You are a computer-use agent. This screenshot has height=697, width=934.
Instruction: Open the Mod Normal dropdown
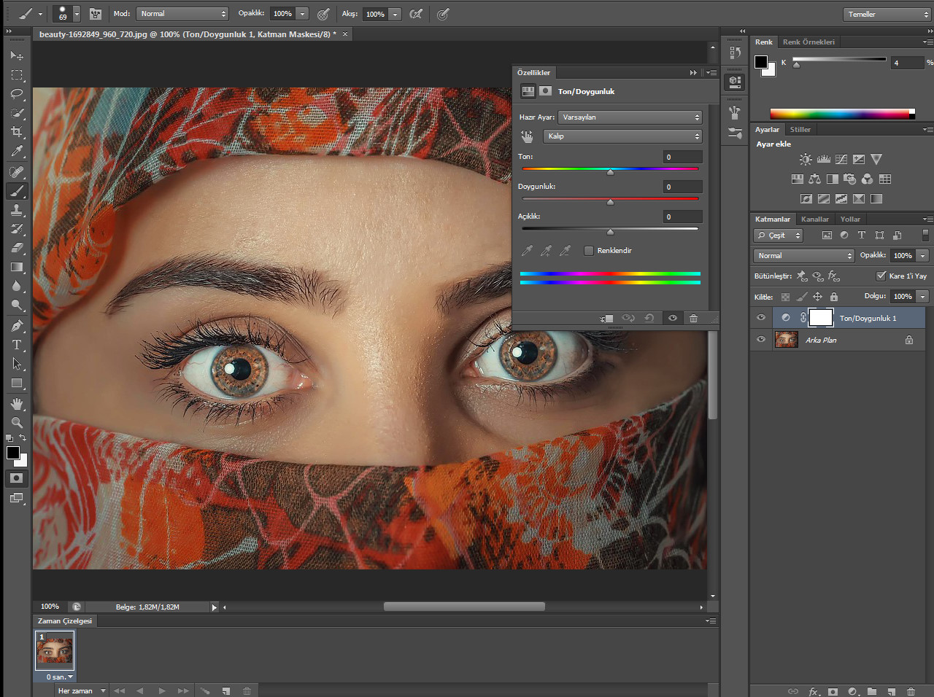[182, 14]
